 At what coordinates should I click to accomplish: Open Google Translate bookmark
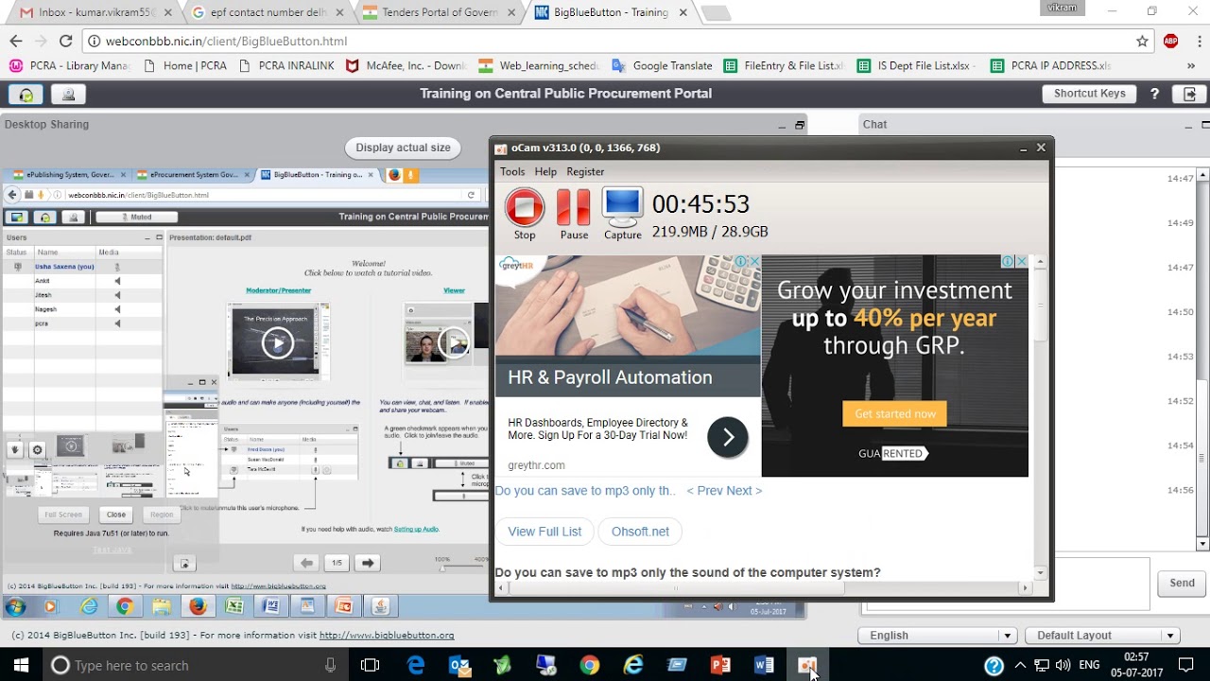coord(662,66)
